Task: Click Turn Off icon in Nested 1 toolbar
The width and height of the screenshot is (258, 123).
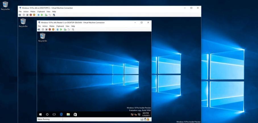Action: pos(46,29)
